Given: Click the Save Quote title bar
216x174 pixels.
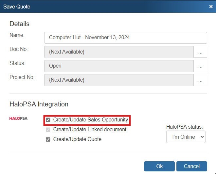Looking at the screenshot, I should tap(98, 7).
